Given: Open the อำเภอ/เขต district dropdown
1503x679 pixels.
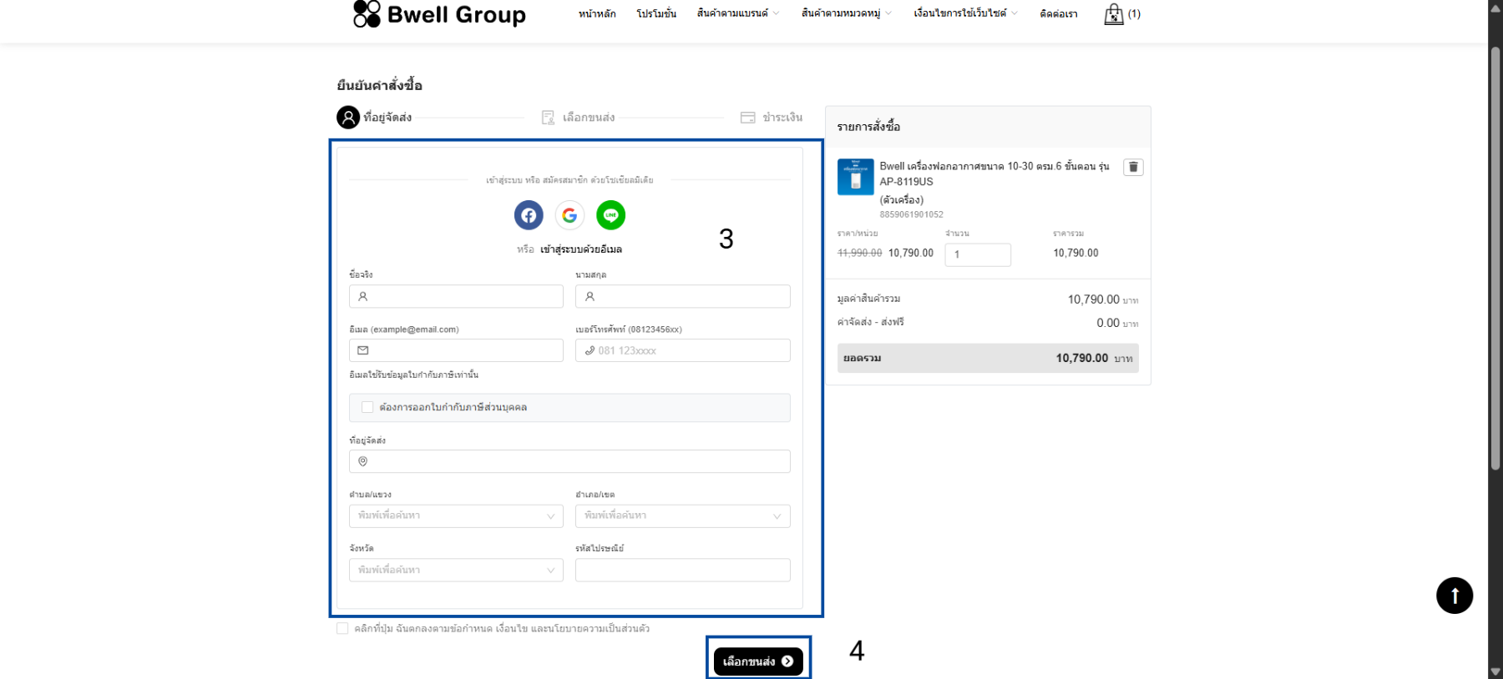Looking at the screenshot, I should (682, 516).
